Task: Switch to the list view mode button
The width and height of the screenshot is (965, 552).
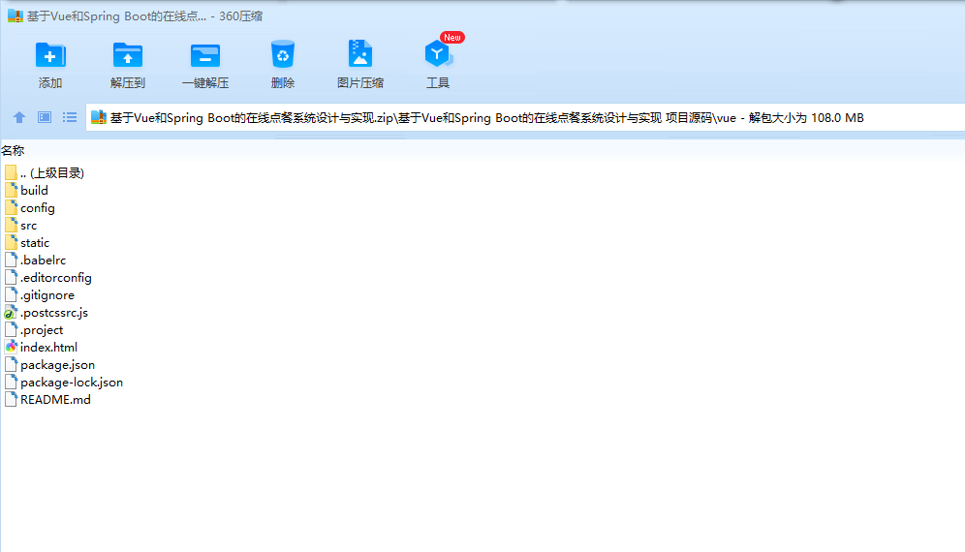Action: (70, 117)
